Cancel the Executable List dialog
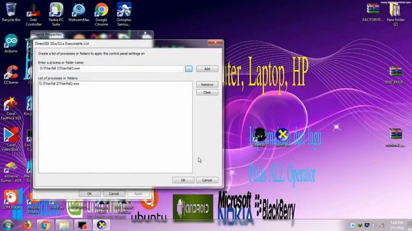Image resolution: width=412 pixels, height=231 pixels. (x=207, y=180)
